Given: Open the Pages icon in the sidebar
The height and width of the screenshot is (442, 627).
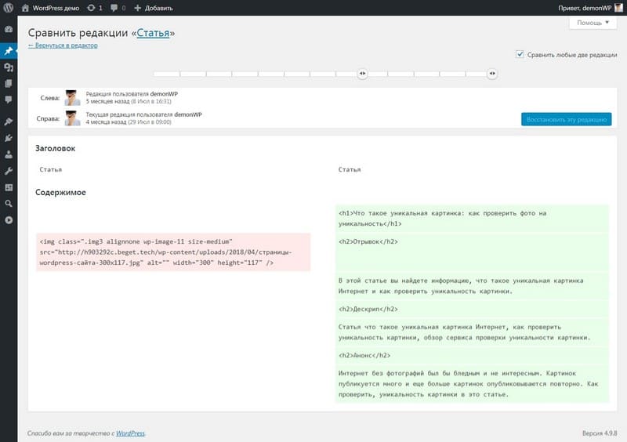Looking at the screenshot, I should pyautogui.click(x=9, y=83).
